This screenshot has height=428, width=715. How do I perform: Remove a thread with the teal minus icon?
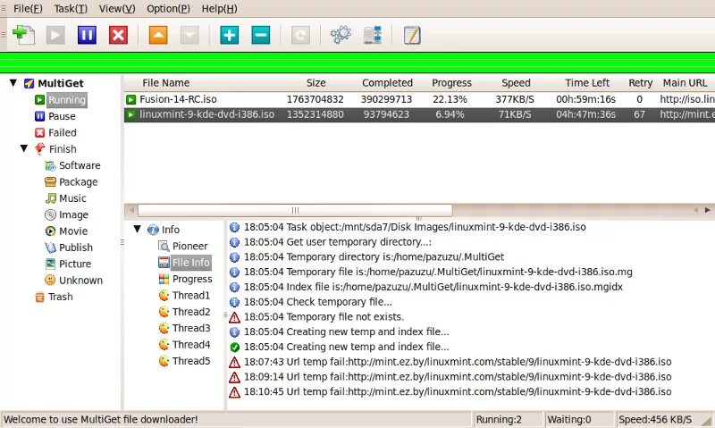261,35
